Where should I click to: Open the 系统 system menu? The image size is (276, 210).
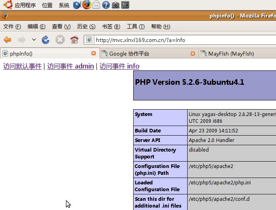point(64,5)
